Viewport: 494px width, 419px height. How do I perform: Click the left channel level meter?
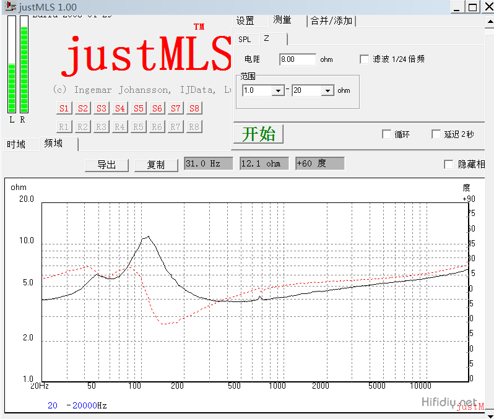[x=12, y=65]
